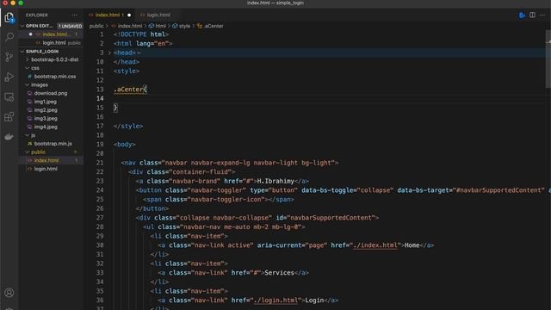Switch to the login.html editor tab
Screen dimensions: 551x310
158,15
